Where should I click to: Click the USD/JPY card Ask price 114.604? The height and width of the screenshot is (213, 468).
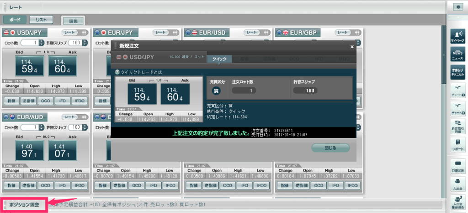click(62, 66)
